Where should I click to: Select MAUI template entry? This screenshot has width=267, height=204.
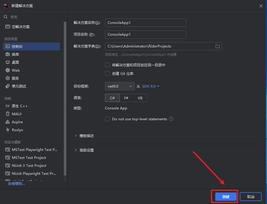click(x=32, y=114)
